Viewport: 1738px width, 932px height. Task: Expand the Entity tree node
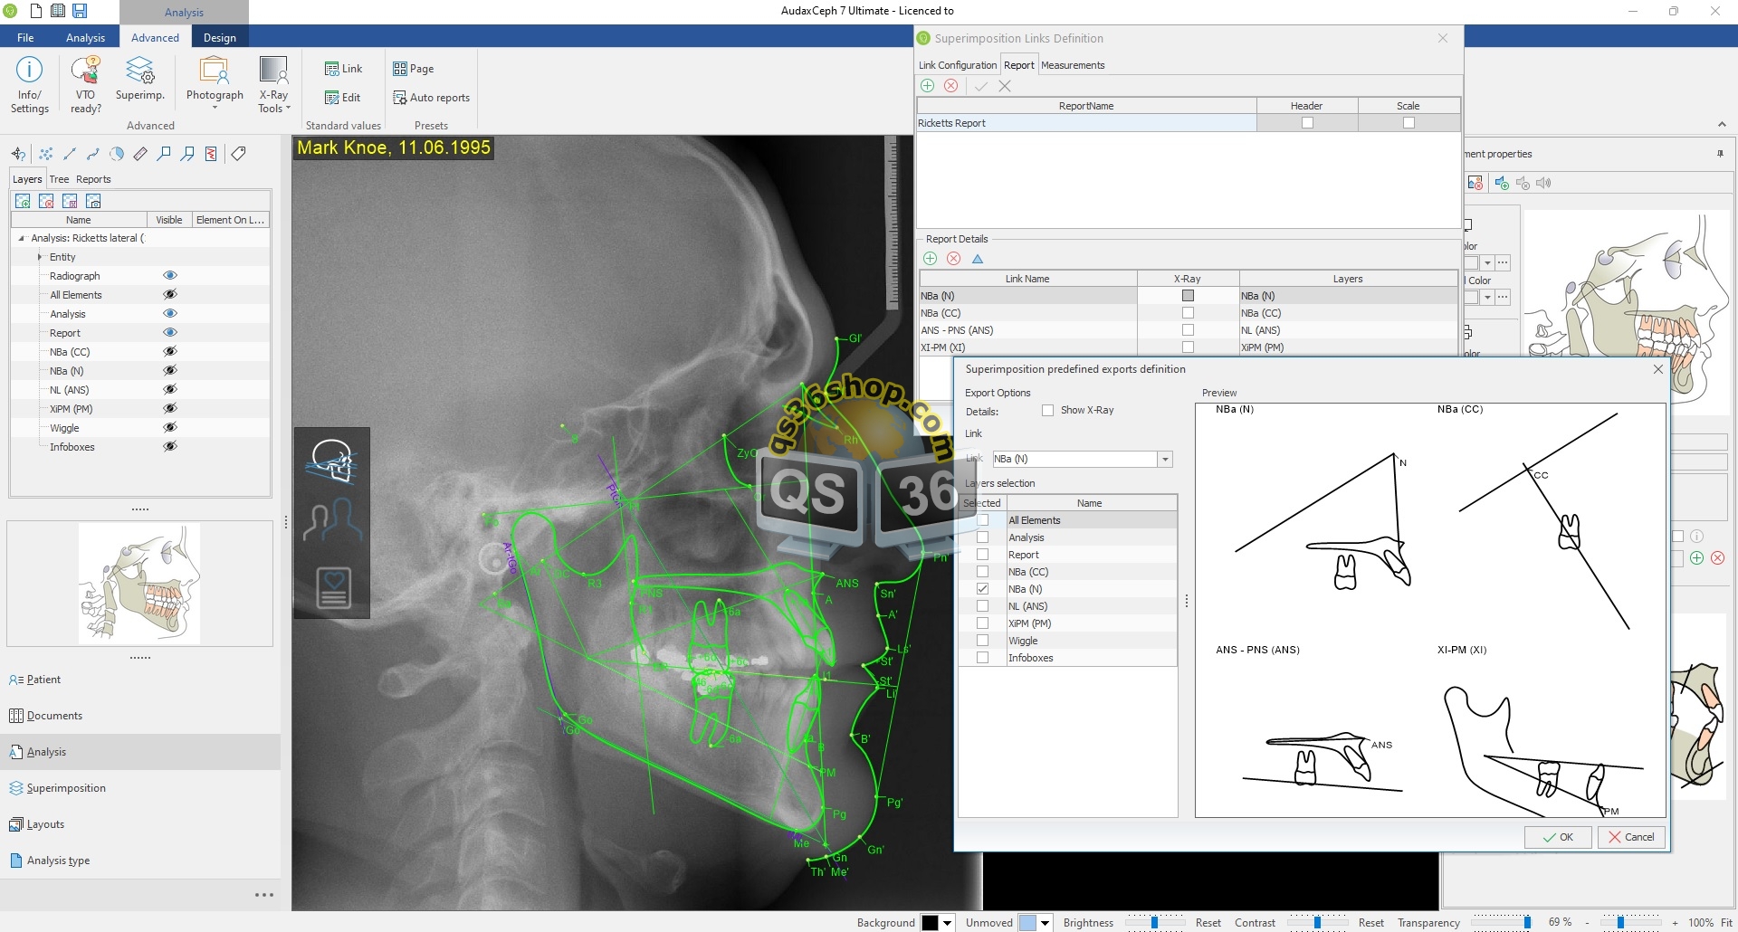coord(40,257)
